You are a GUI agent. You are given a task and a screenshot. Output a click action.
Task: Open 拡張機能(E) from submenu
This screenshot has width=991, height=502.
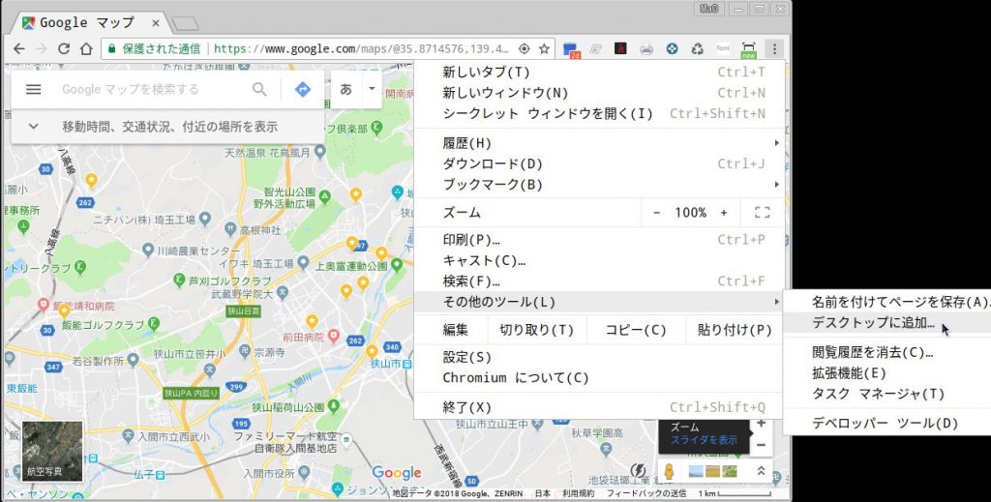point(887,373)
